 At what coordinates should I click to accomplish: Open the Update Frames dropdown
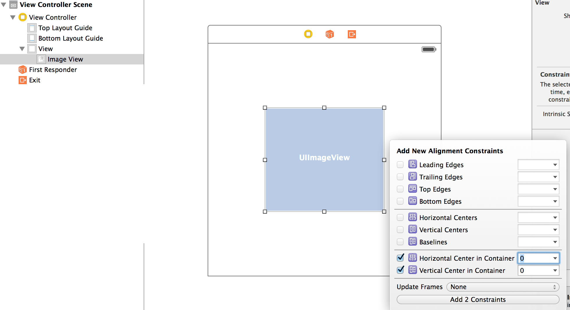point(503,287)
